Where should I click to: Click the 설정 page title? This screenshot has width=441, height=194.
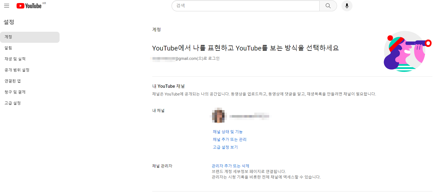coord(9,22)
